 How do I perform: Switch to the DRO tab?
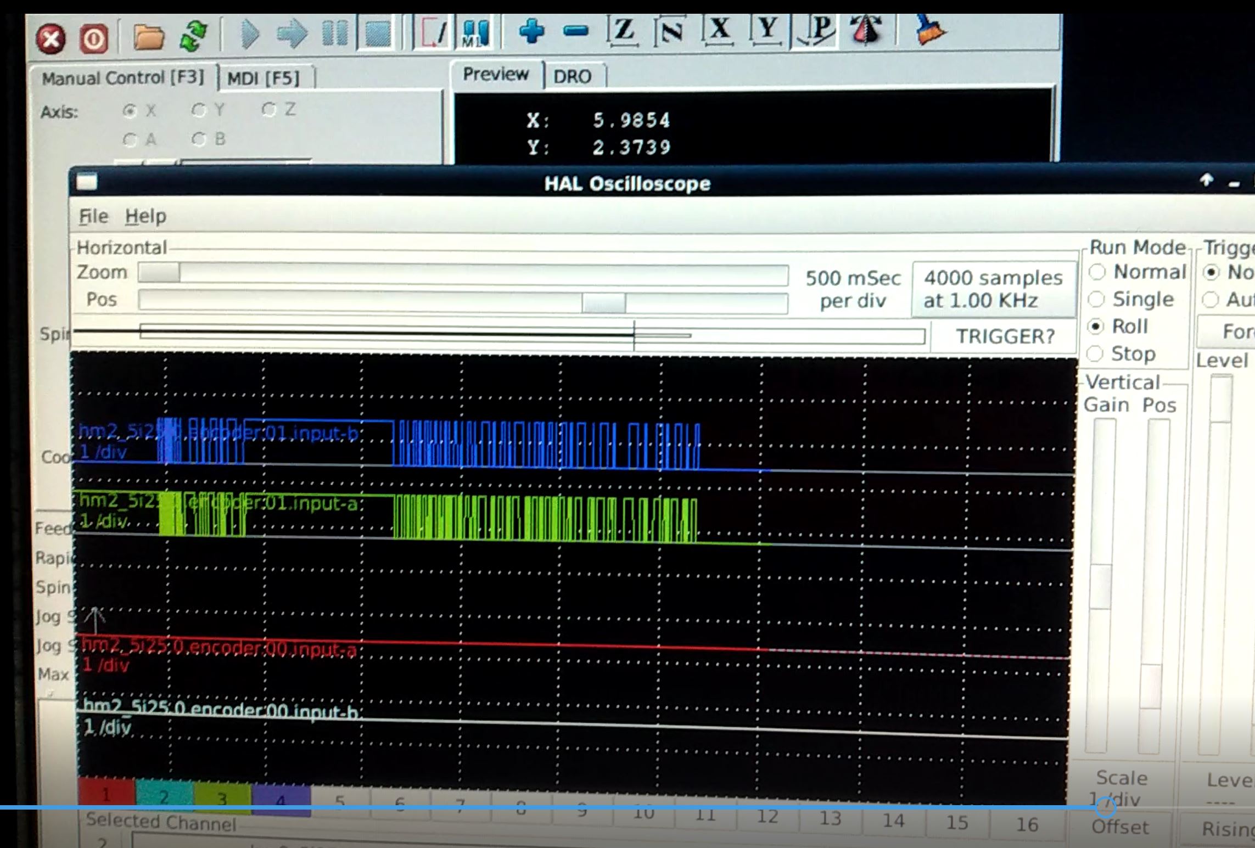pos(572,76)
